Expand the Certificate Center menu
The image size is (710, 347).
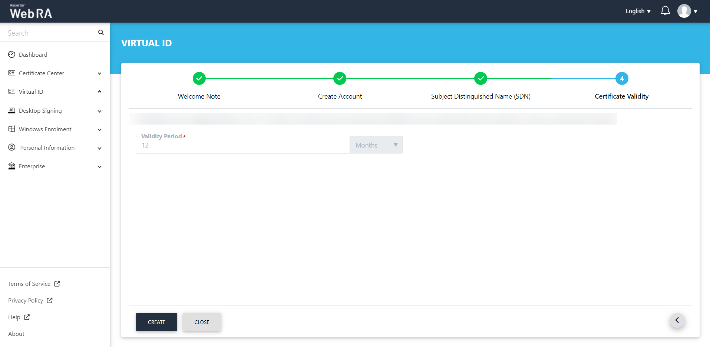tap(55, 73)
